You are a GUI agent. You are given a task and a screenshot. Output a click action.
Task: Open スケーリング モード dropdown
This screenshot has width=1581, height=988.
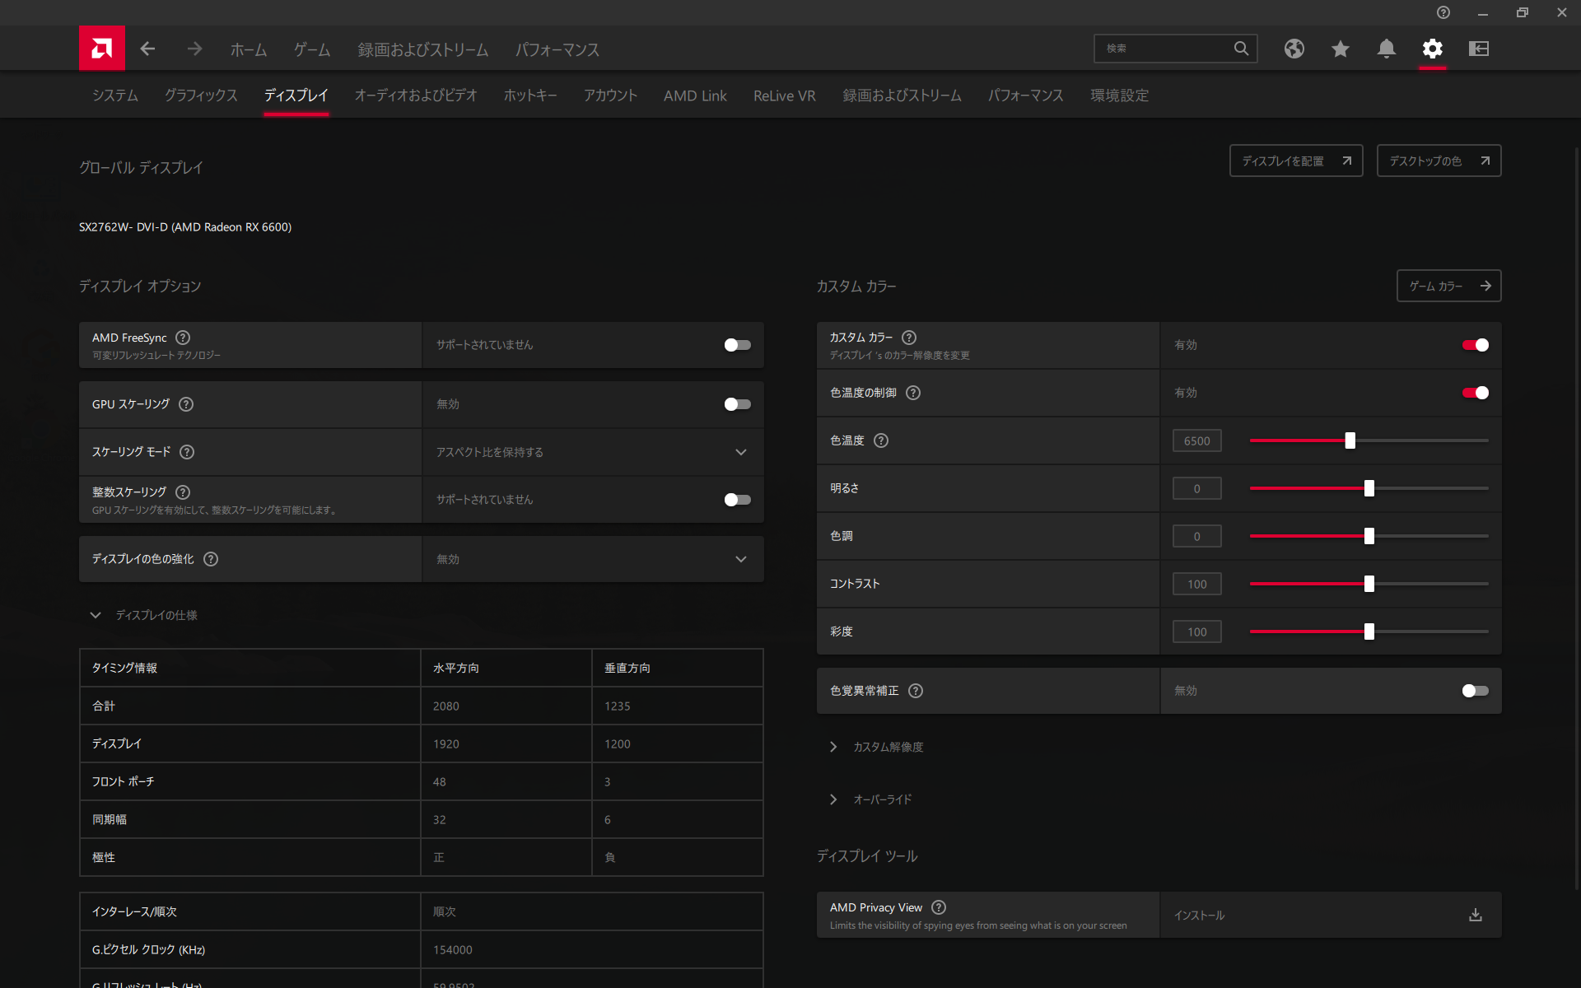(x=593, y=452)
